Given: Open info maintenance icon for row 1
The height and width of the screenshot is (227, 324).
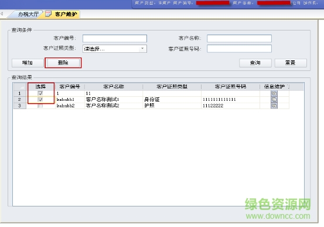Looking at the screenshot, I should pos(274,93).
